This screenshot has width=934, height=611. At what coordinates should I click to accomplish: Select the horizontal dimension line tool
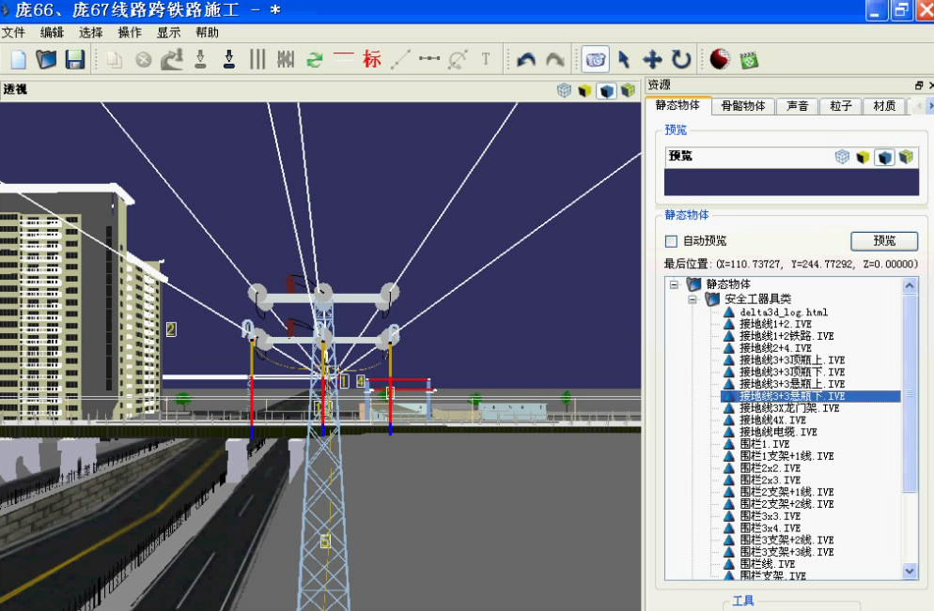pos(428,58)
